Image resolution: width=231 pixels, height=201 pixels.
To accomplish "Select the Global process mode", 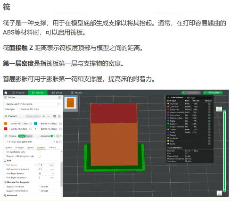I will click(22, 136).
